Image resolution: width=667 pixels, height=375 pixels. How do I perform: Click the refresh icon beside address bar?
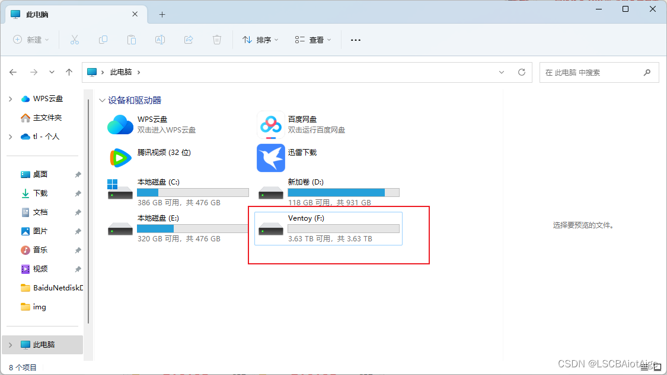(x=522, y=73)
